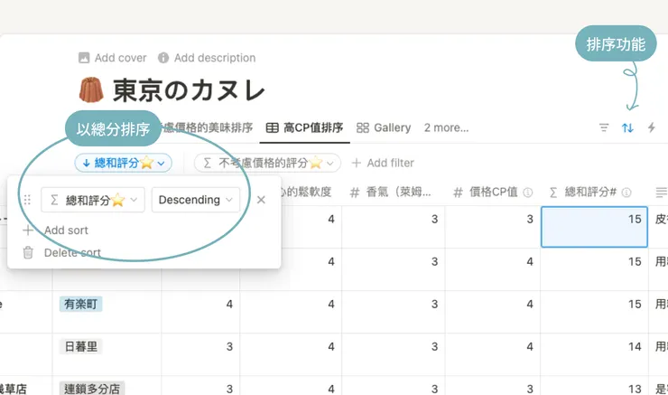The height and width of the screenshot is (395, 668).
Task: Click Delete sort in the popup
Action: 61,252
